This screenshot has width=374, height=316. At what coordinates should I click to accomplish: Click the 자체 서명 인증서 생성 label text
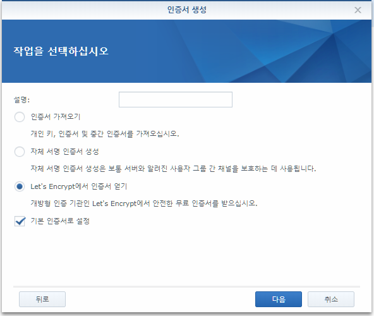(64, 152)
